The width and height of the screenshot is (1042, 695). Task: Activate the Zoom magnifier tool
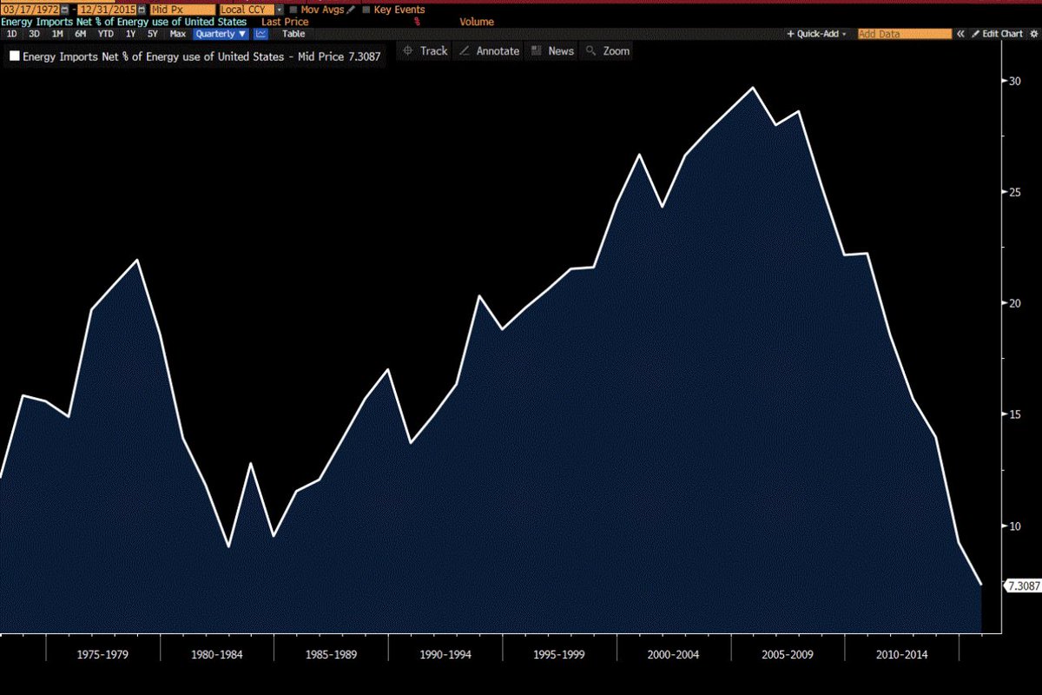608,51
